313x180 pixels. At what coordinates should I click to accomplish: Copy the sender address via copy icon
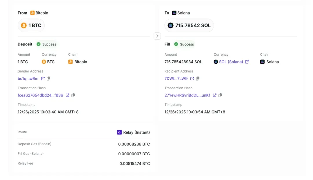(49, 79)
